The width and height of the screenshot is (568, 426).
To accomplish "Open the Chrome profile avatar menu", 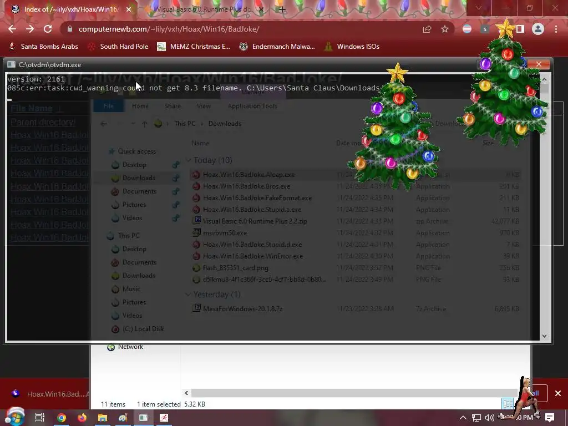I will (x=538, y=29).
